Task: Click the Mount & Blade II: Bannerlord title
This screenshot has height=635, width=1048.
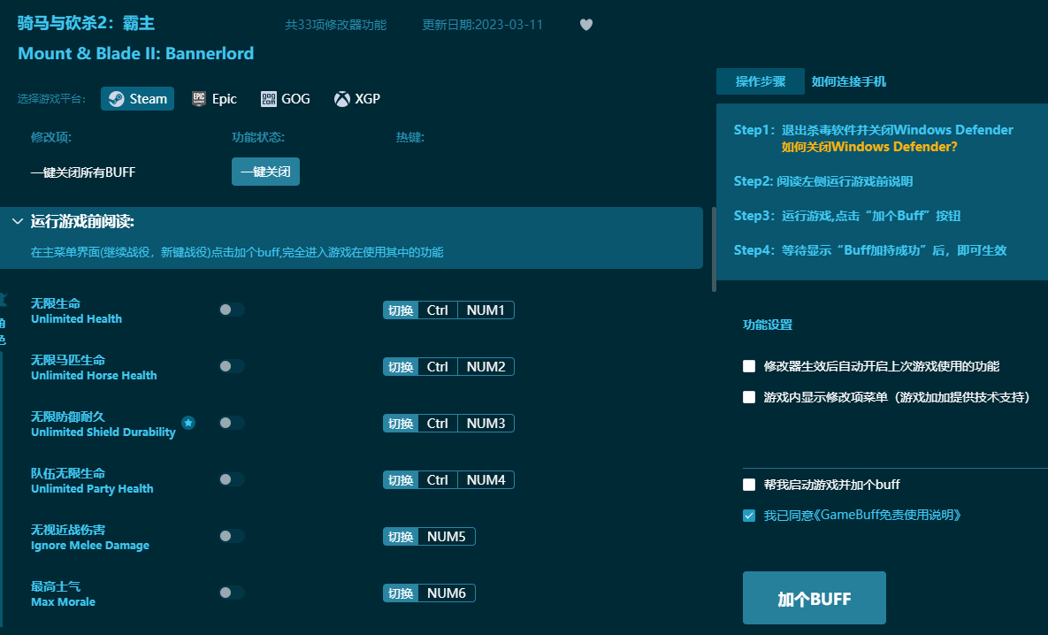Action: tap(135, 53)
